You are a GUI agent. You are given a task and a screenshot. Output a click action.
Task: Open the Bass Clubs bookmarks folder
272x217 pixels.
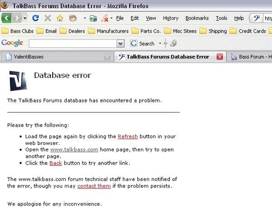17,31
